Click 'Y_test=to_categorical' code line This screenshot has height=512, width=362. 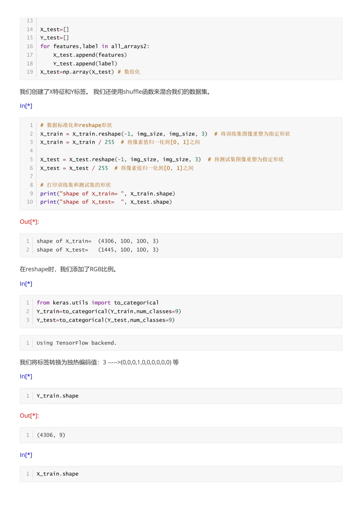(x=106, y=320)
